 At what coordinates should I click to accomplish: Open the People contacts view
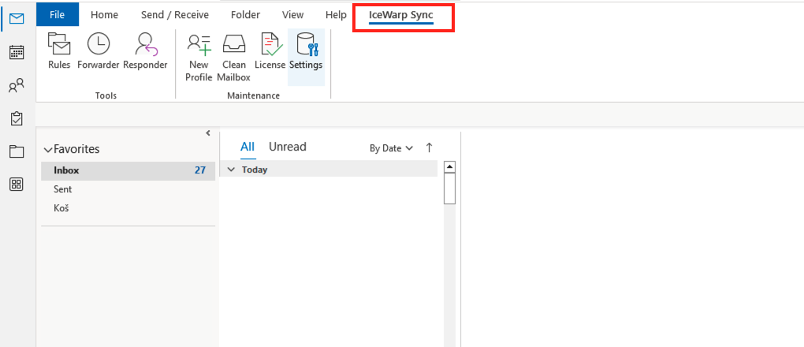tap(17, 85)
